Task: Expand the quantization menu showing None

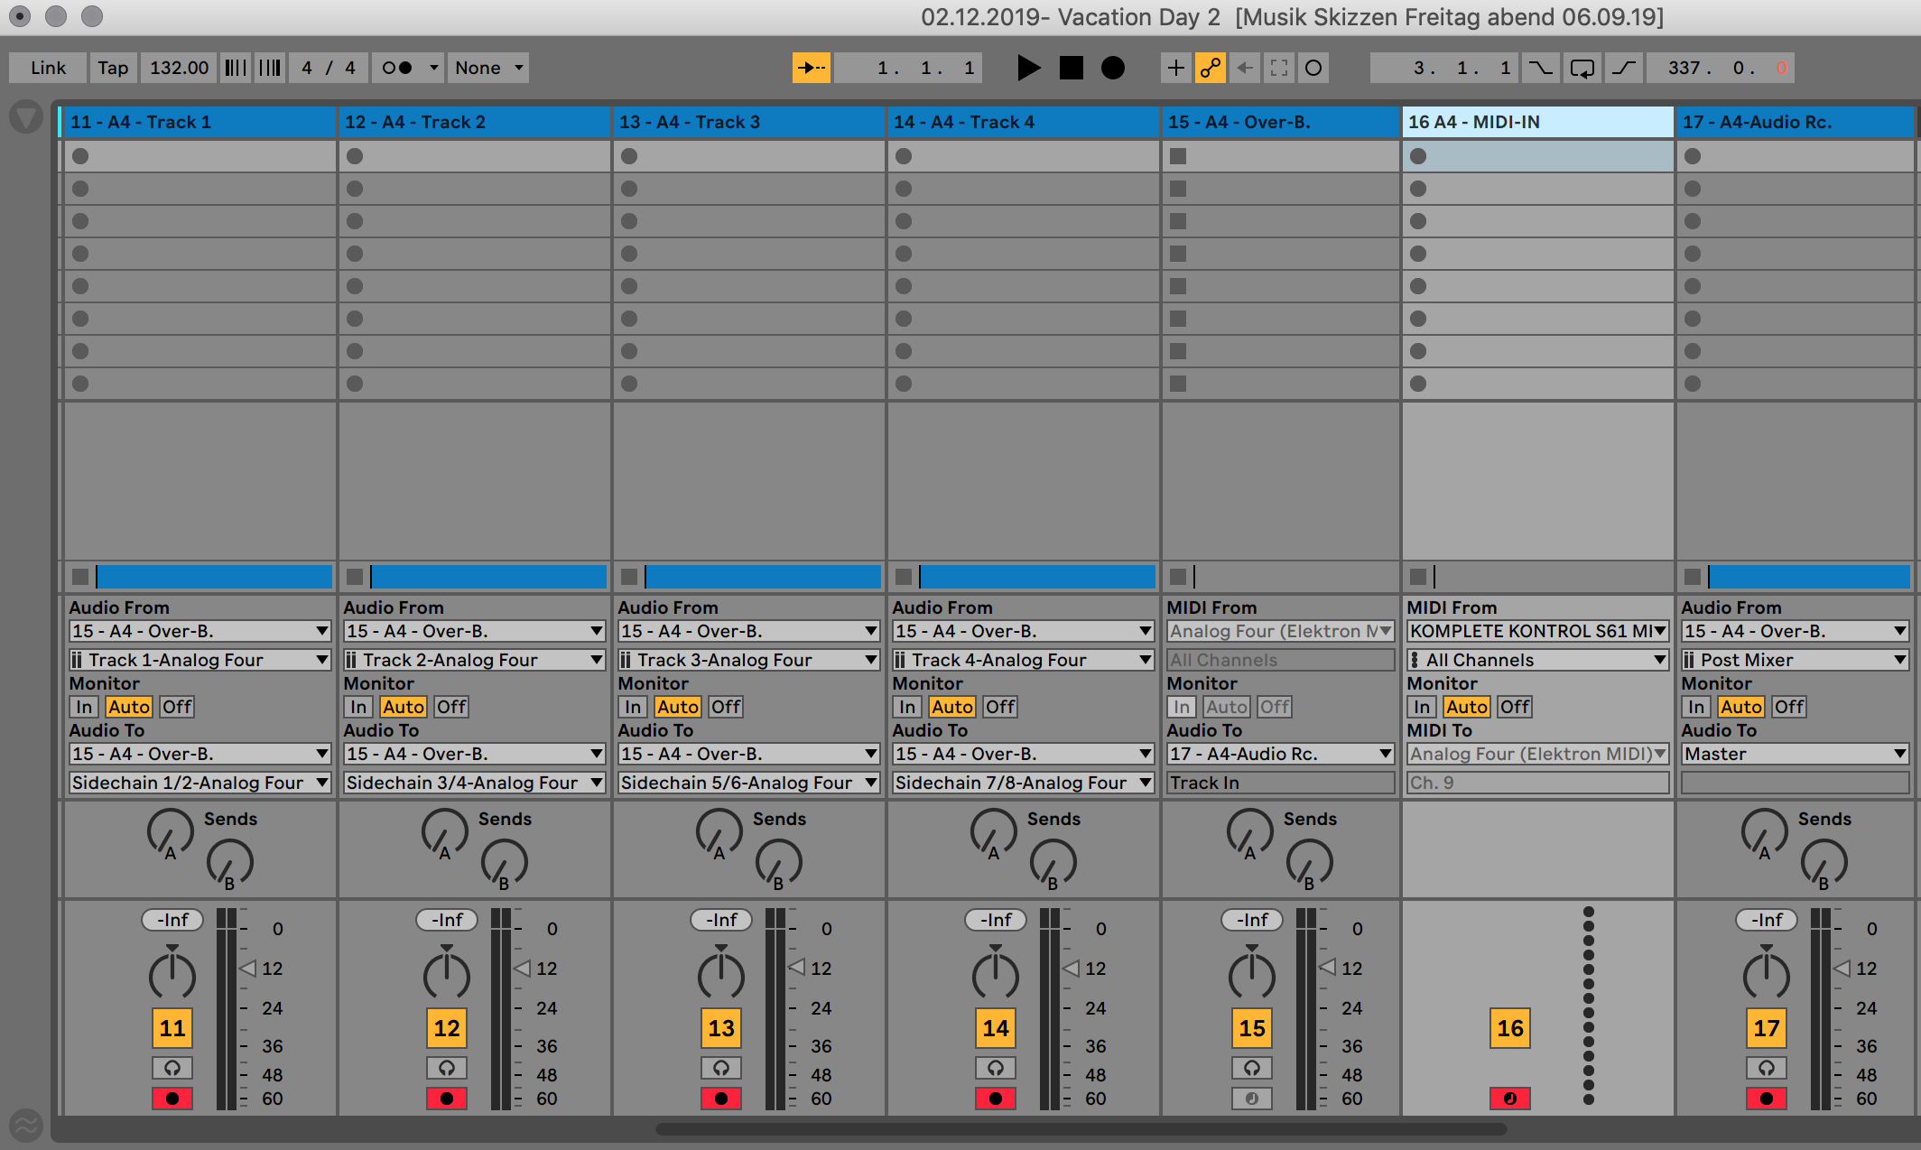Action: [488, 68]
